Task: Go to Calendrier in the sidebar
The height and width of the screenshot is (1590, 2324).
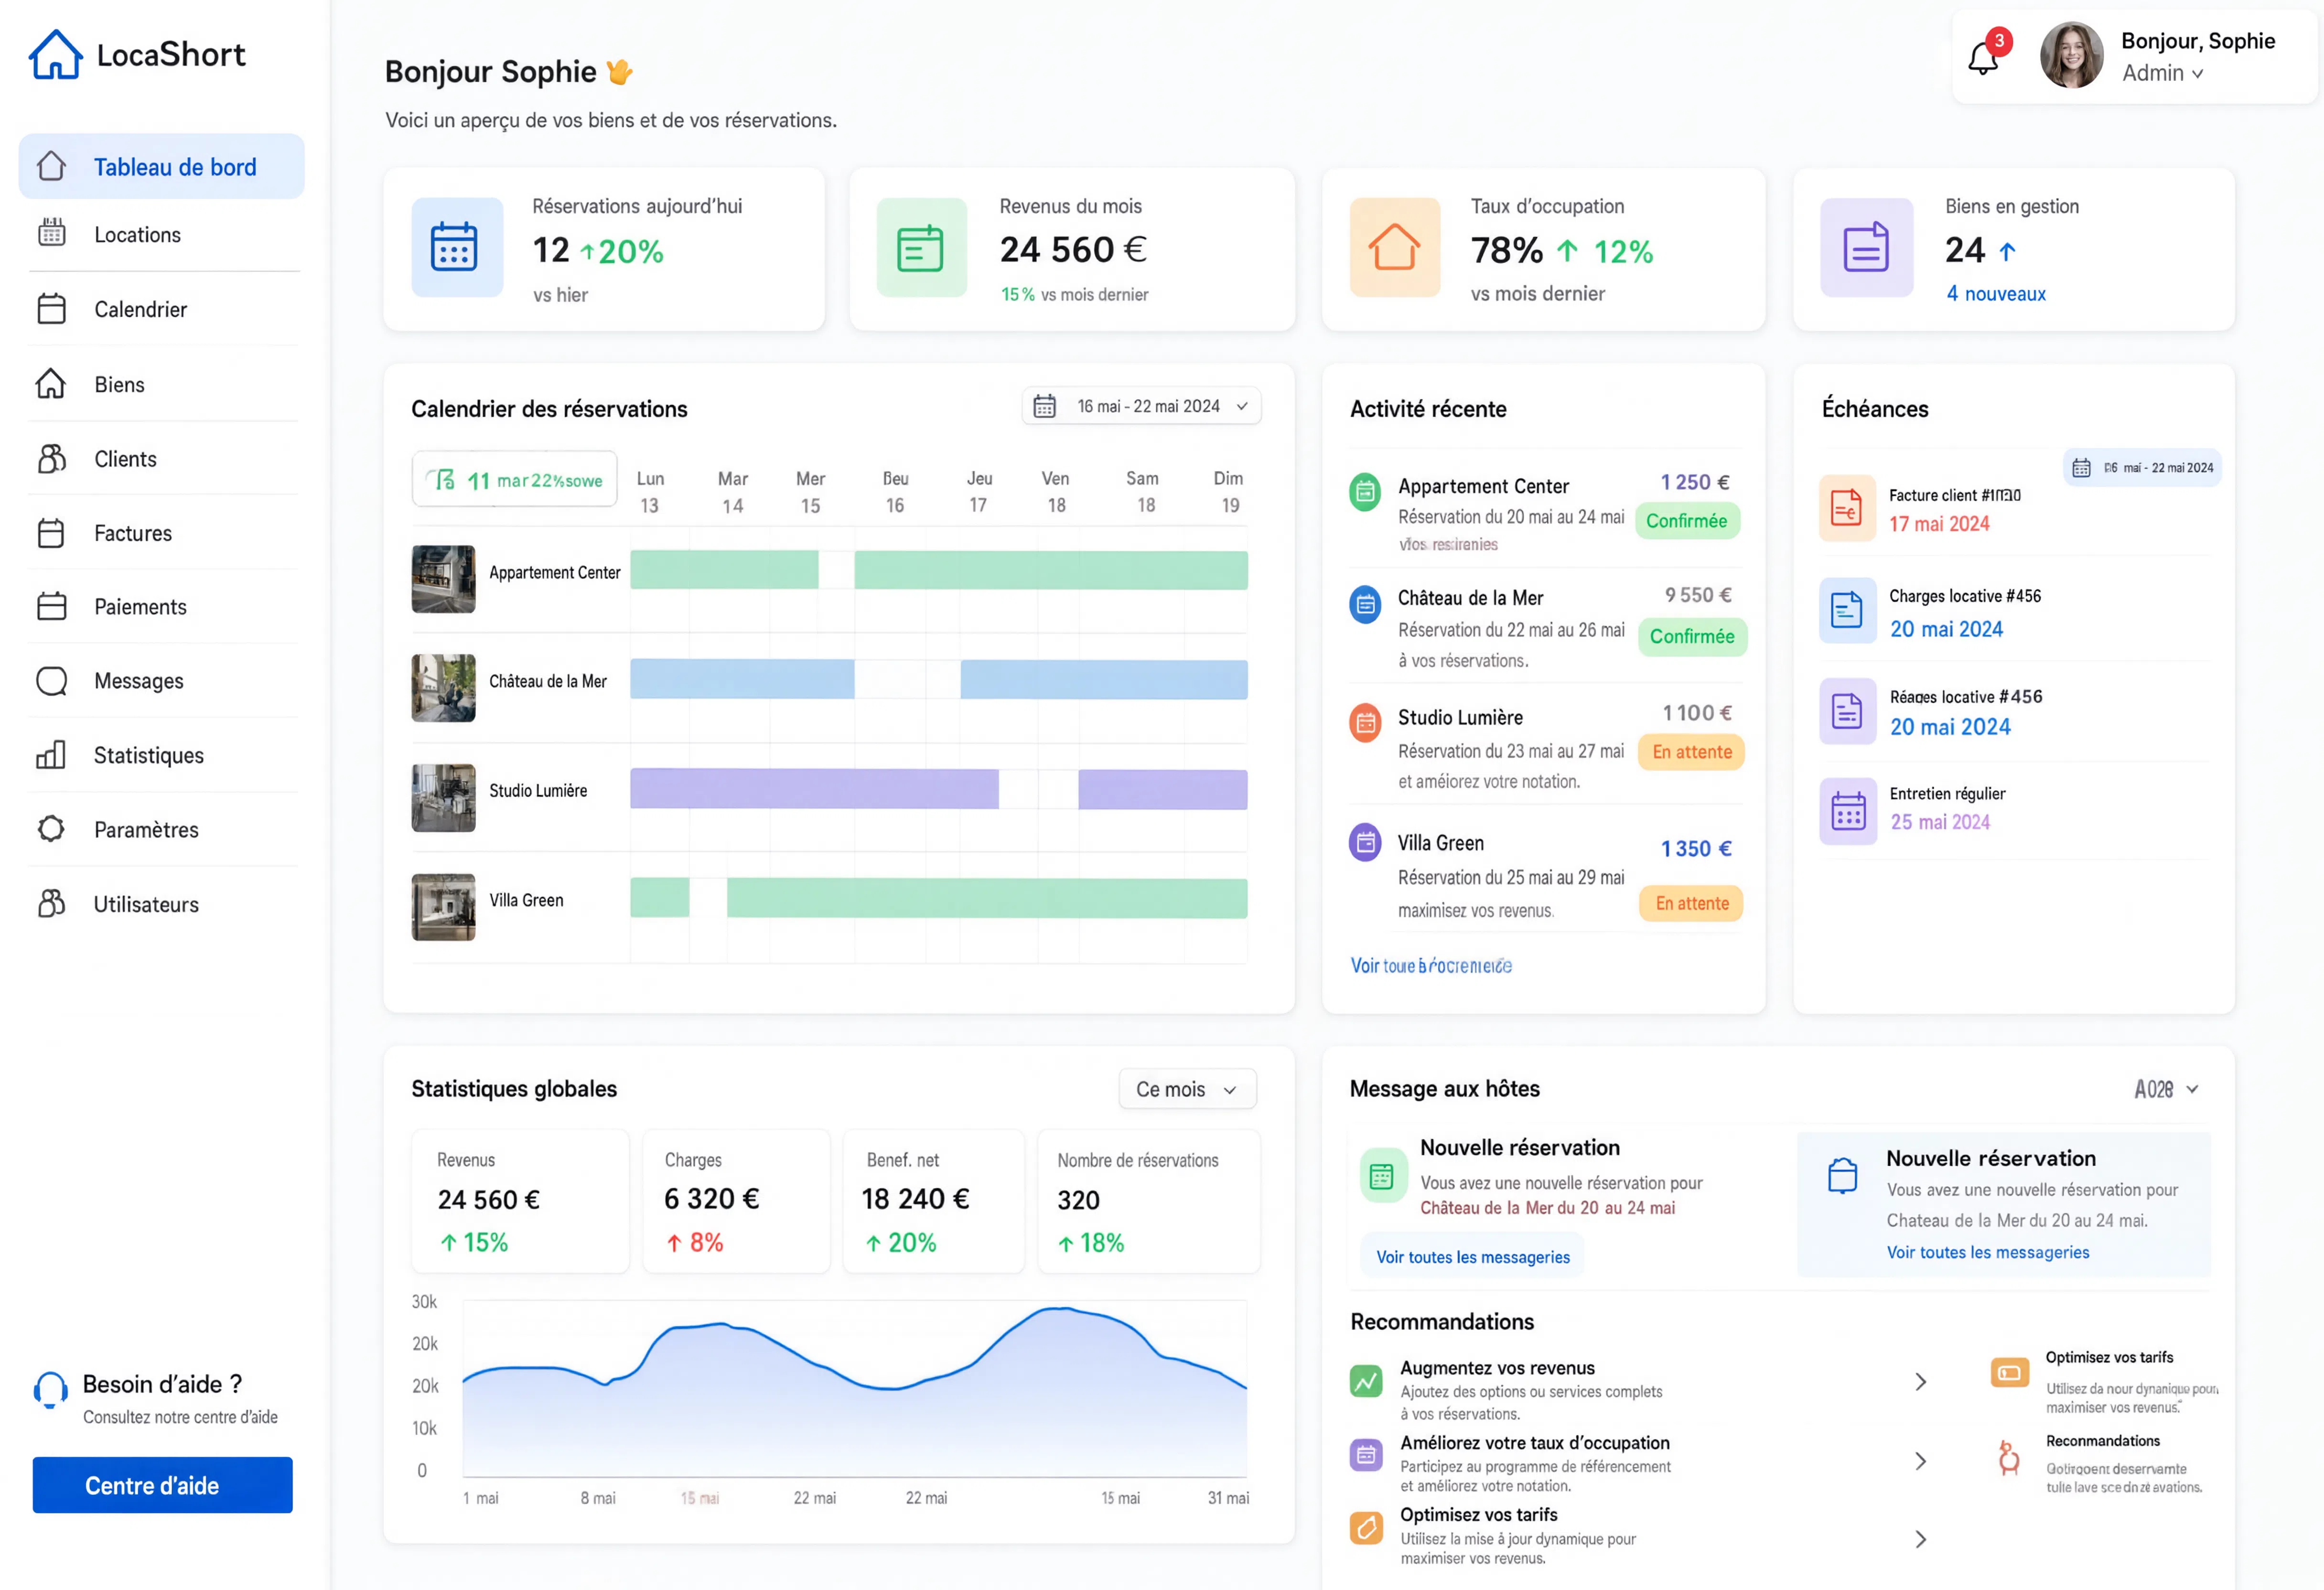Action: pos(161,309)
